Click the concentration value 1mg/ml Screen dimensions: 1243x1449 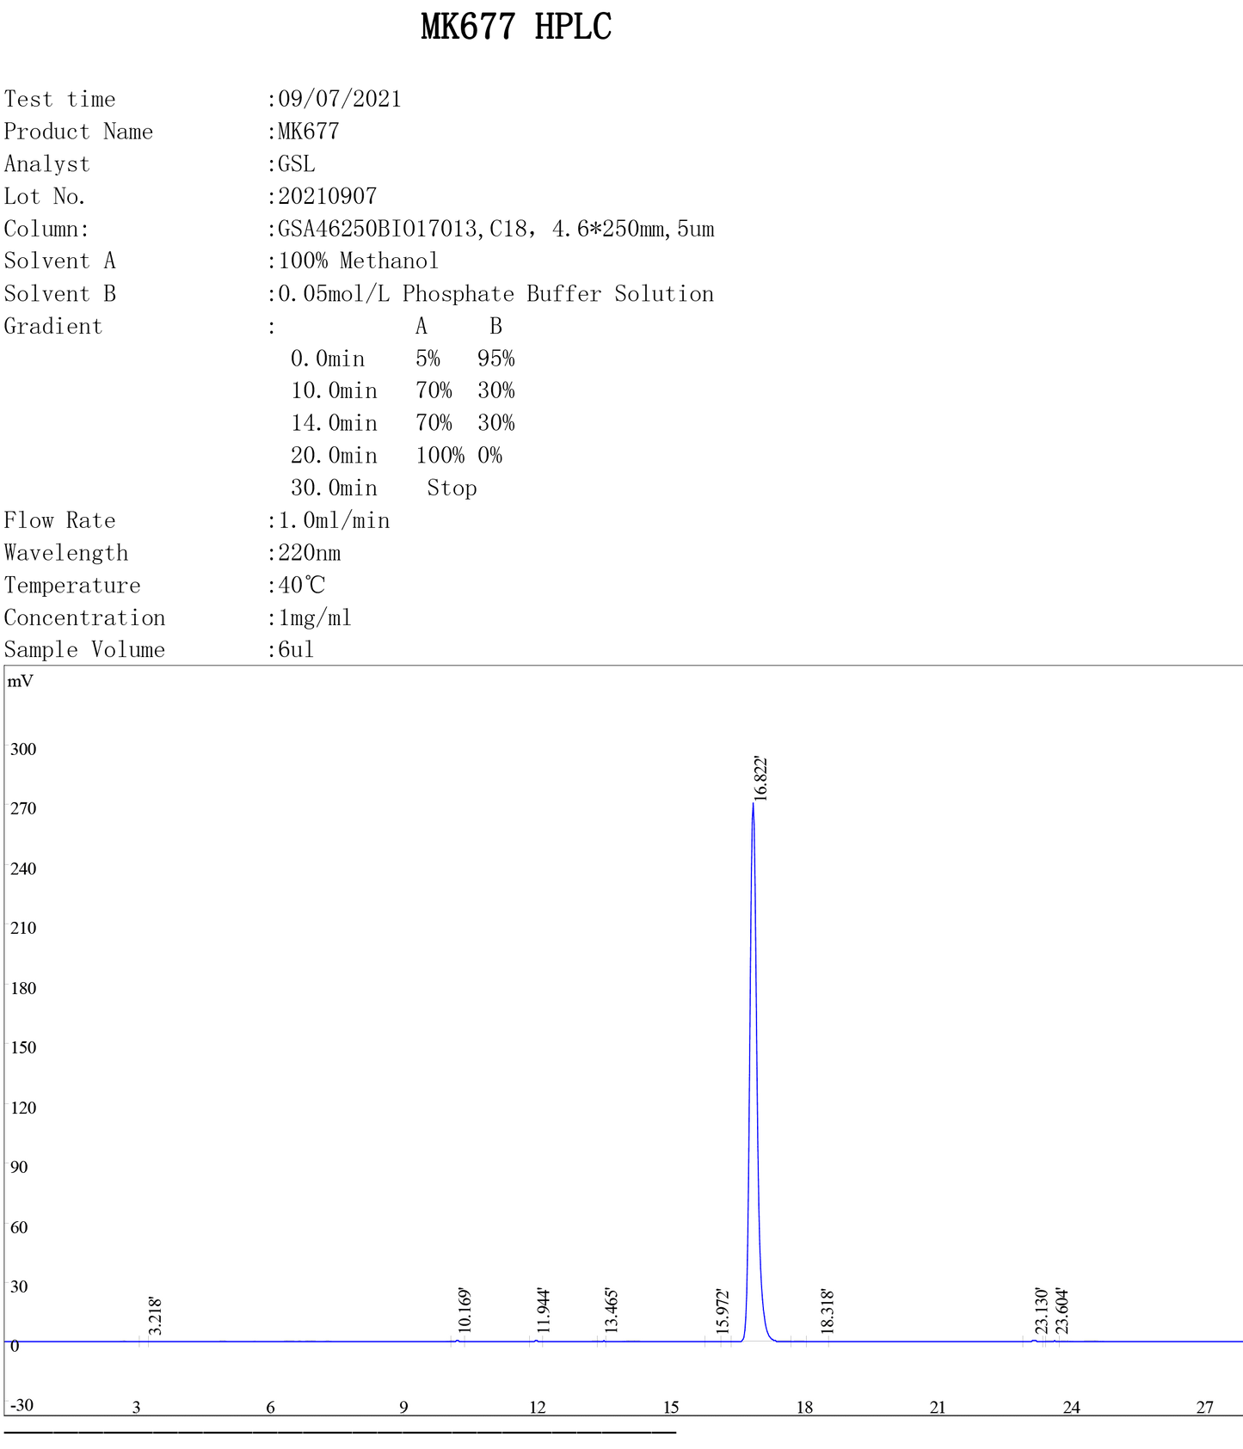(315, 617)
